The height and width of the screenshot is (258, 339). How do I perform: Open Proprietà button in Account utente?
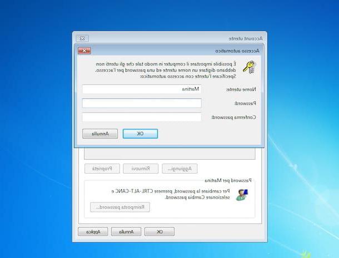pyautogui.click(x=102, y=169)
